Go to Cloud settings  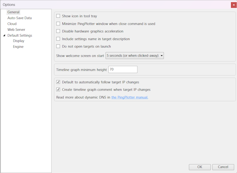12,24
